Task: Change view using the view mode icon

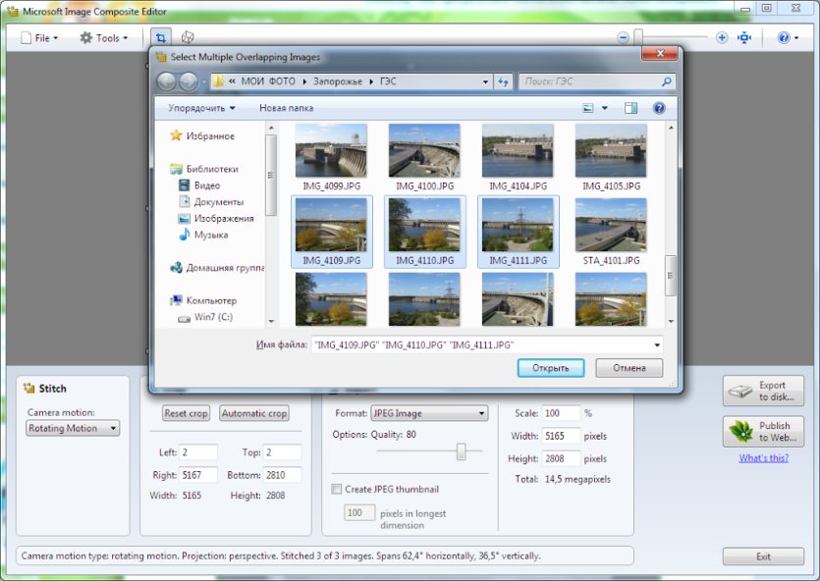Action: [588, 108]
